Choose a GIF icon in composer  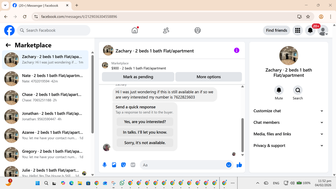(133, 165)
